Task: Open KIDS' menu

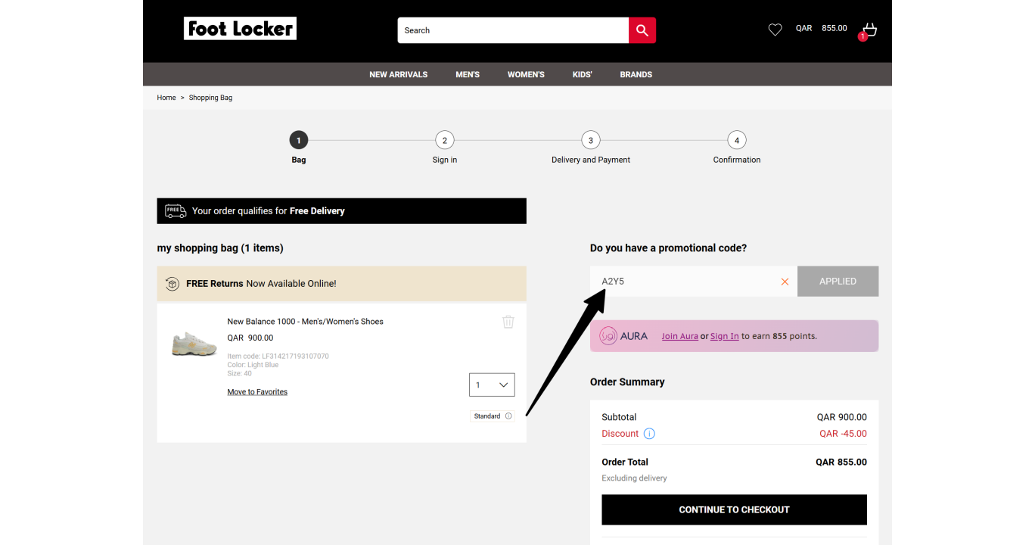Action: [x=583, y=74]
